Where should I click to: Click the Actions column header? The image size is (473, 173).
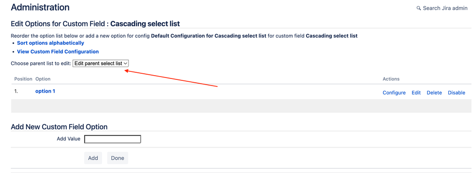[x=391, y=79]
